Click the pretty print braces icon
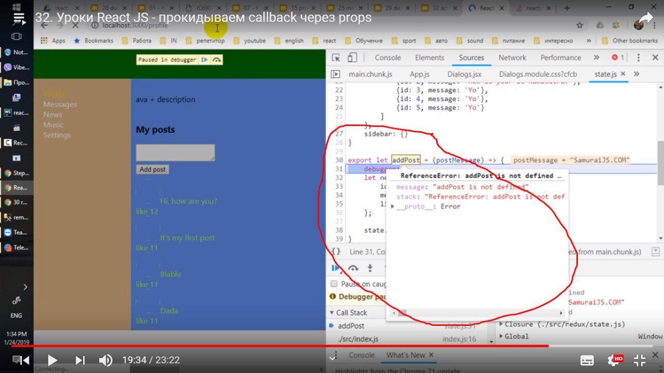 click(x=336, y=252)
